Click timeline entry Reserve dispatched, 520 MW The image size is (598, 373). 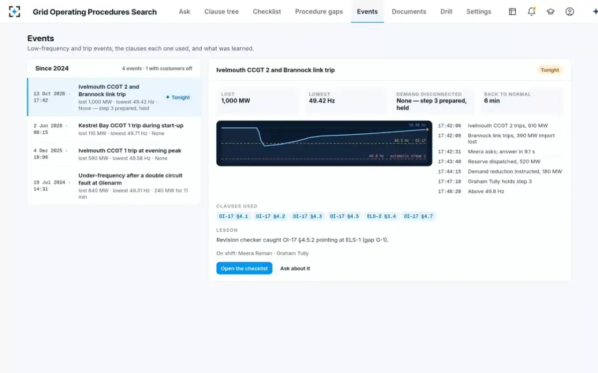click(x=500, y=162)
